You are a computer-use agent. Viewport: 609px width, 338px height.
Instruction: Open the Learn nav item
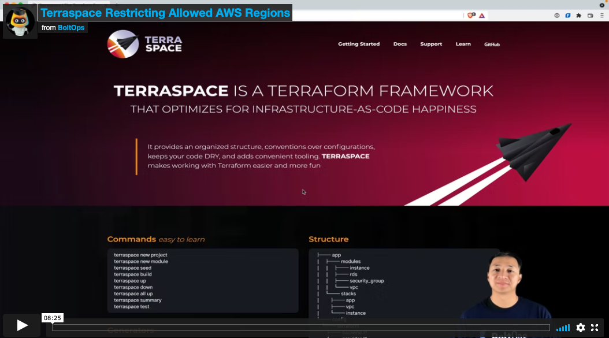[463, 44]
